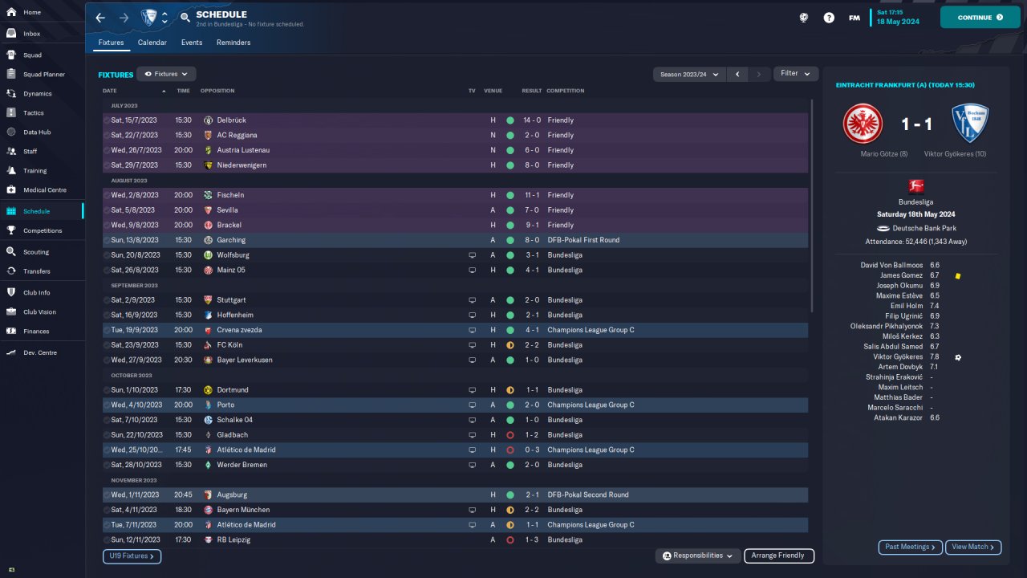1027x578 pixels.
Task: Toggle the circle marker for Dortmund fixture
Action: [107, 390]
